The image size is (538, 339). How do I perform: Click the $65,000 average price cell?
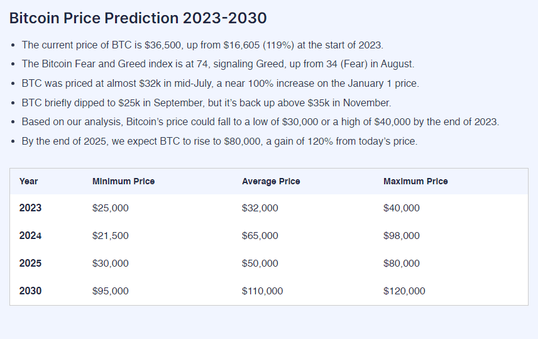(x=260, y=235)
